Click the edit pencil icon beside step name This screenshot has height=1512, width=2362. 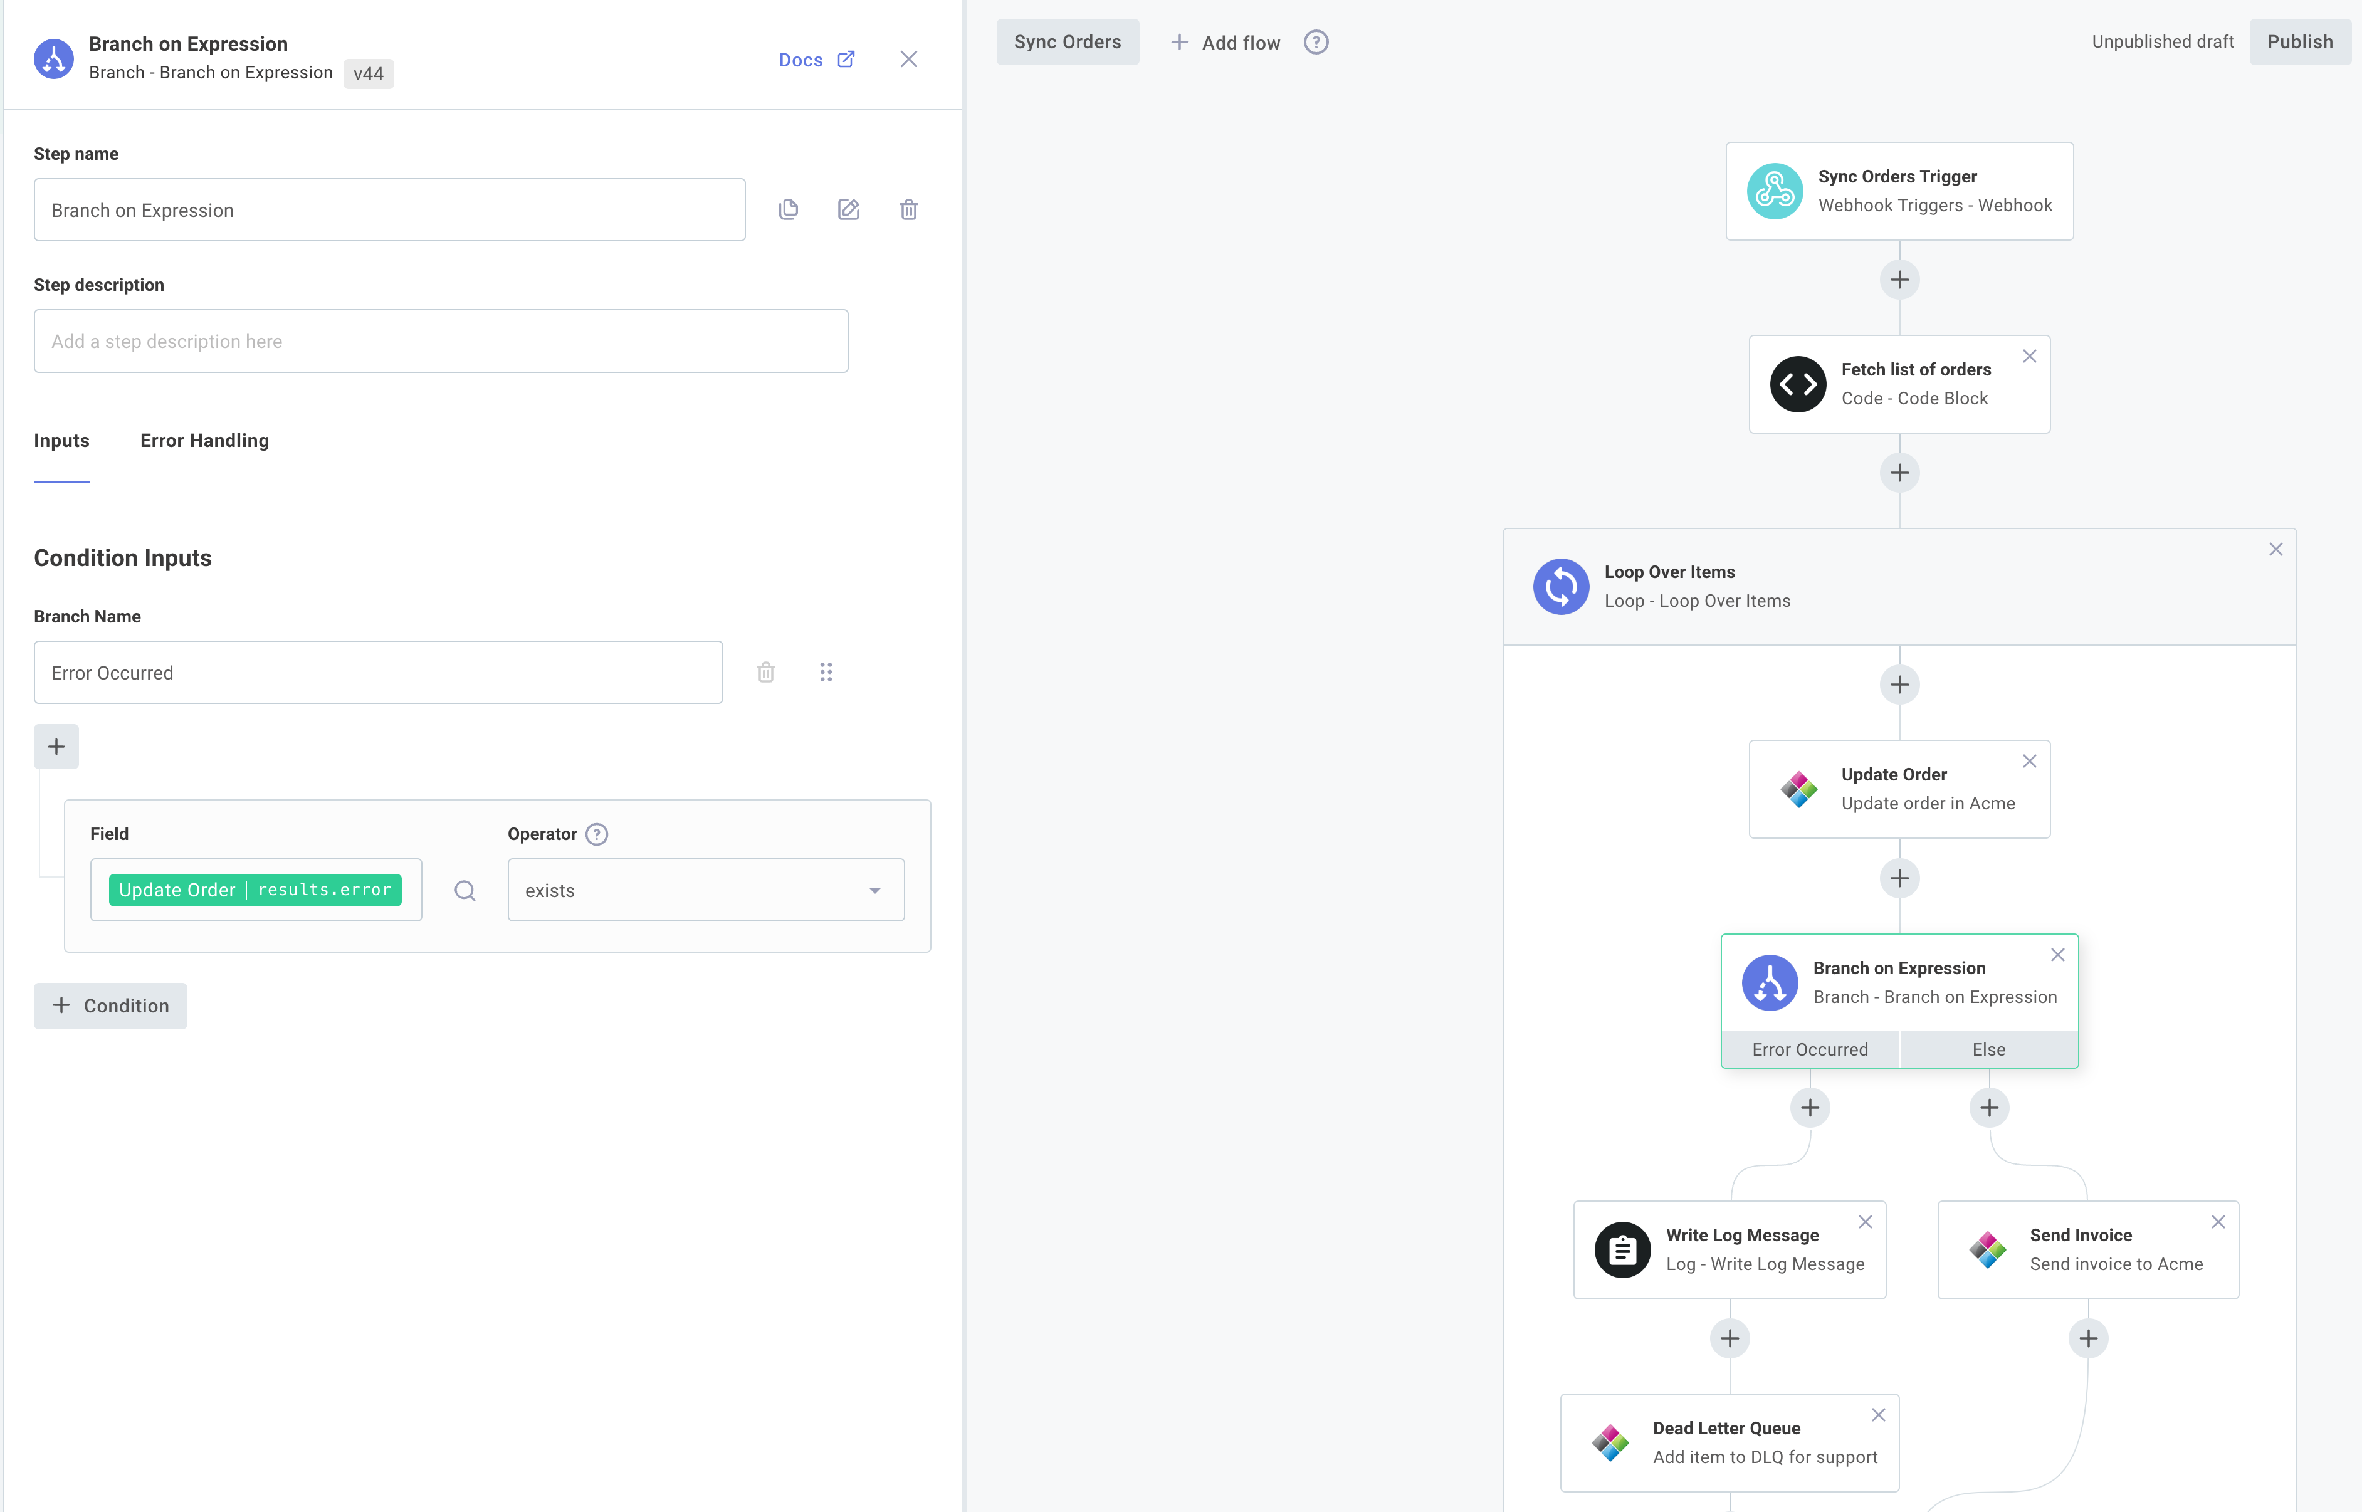(848, 209)
